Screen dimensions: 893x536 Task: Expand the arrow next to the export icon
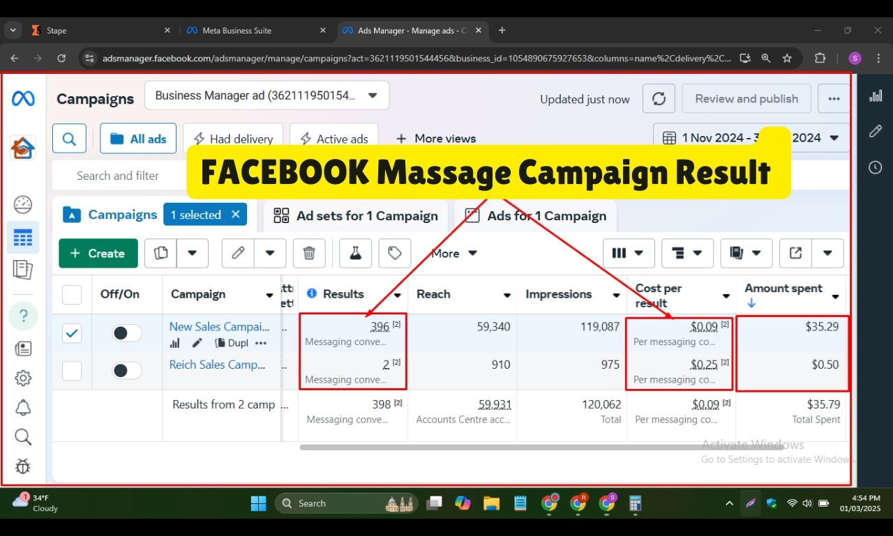tap(827, 253)
